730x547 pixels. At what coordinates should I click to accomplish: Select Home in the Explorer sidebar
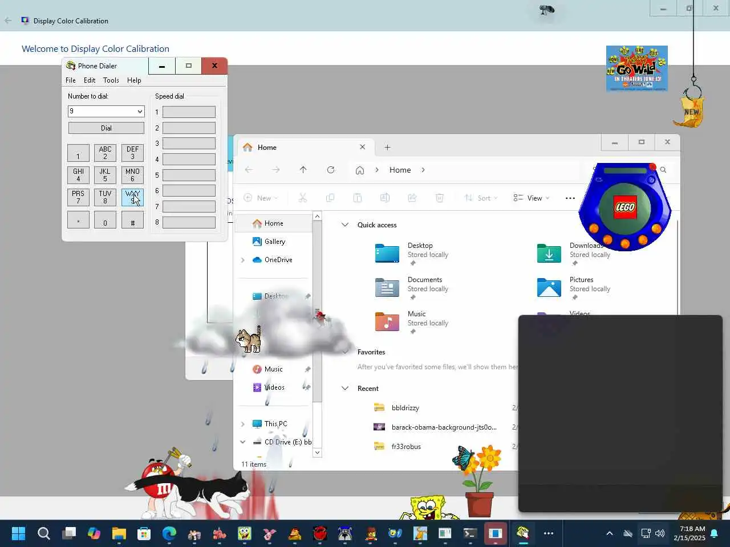point(274,223)
